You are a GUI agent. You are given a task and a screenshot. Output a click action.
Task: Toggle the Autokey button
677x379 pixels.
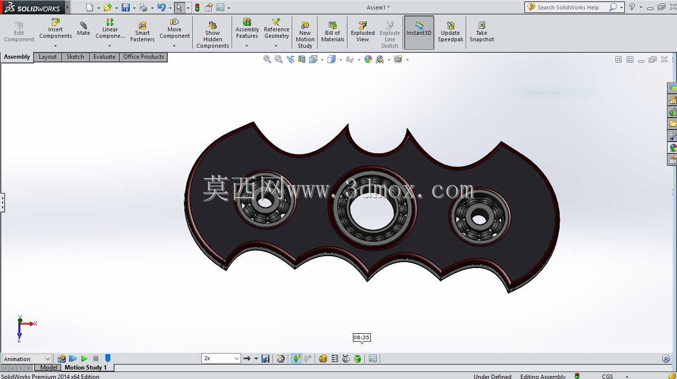click(297, 359)
